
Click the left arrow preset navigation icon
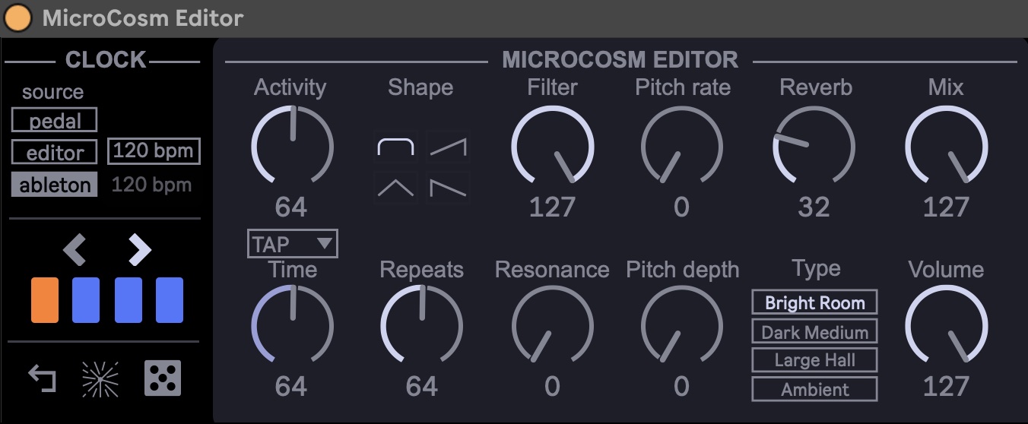75,250
